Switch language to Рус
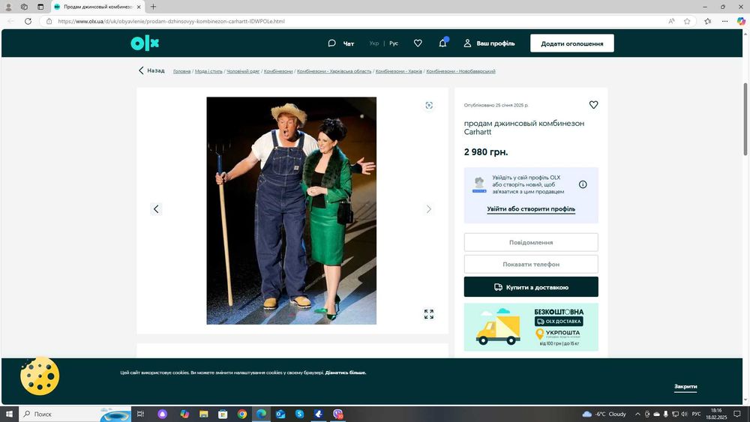750x422 pixels. (394, 43)
